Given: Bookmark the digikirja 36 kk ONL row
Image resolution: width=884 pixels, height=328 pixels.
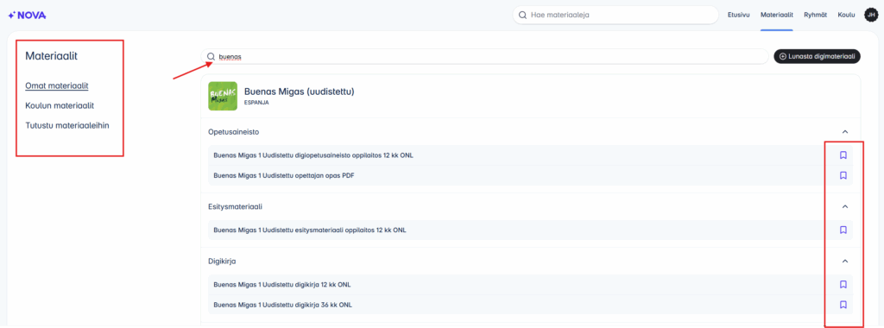Looking at the screenshot, I should point(843,305).
